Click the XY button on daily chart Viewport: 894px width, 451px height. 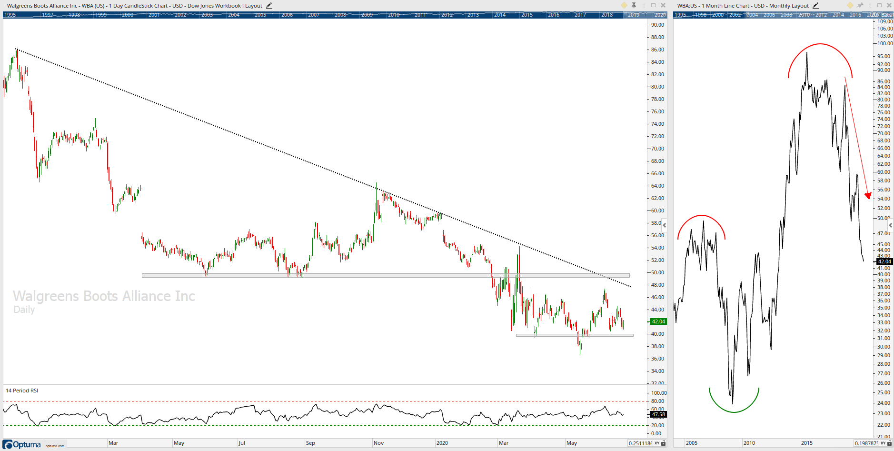pyautogui.click(x=657, y=443)
